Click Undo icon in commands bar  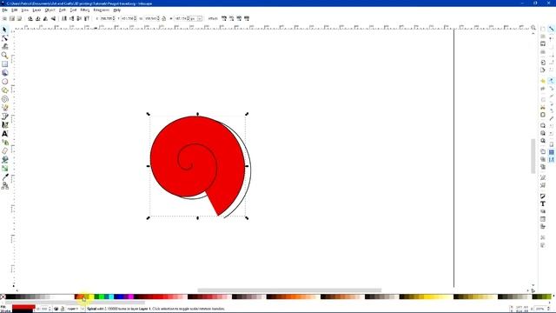coord(543,81)
